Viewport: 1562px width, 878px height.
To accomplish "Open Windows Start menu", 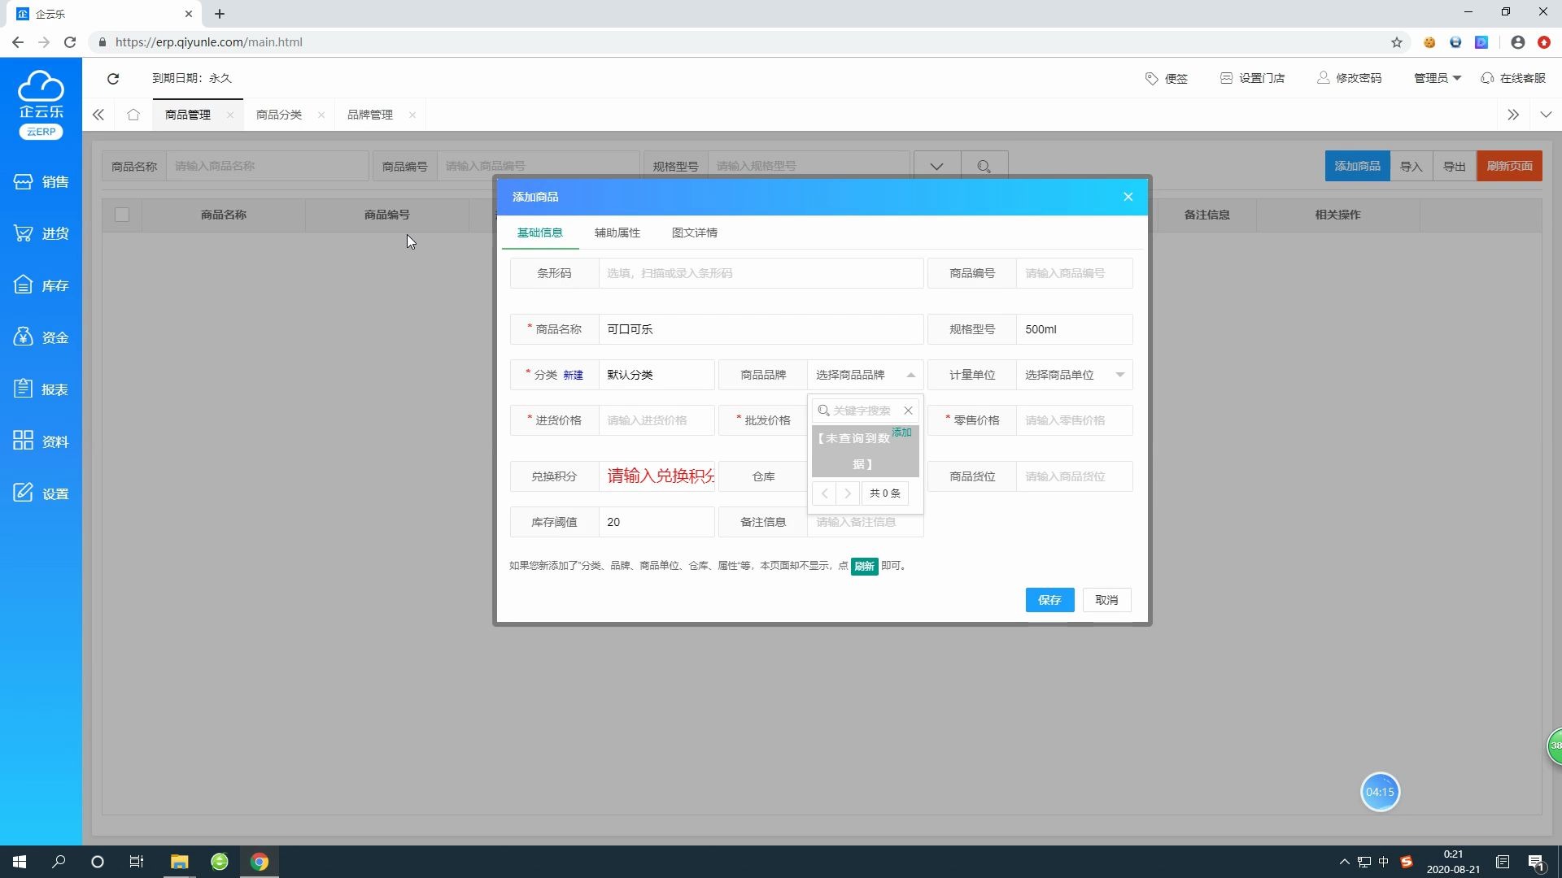I will click(20, 862).
